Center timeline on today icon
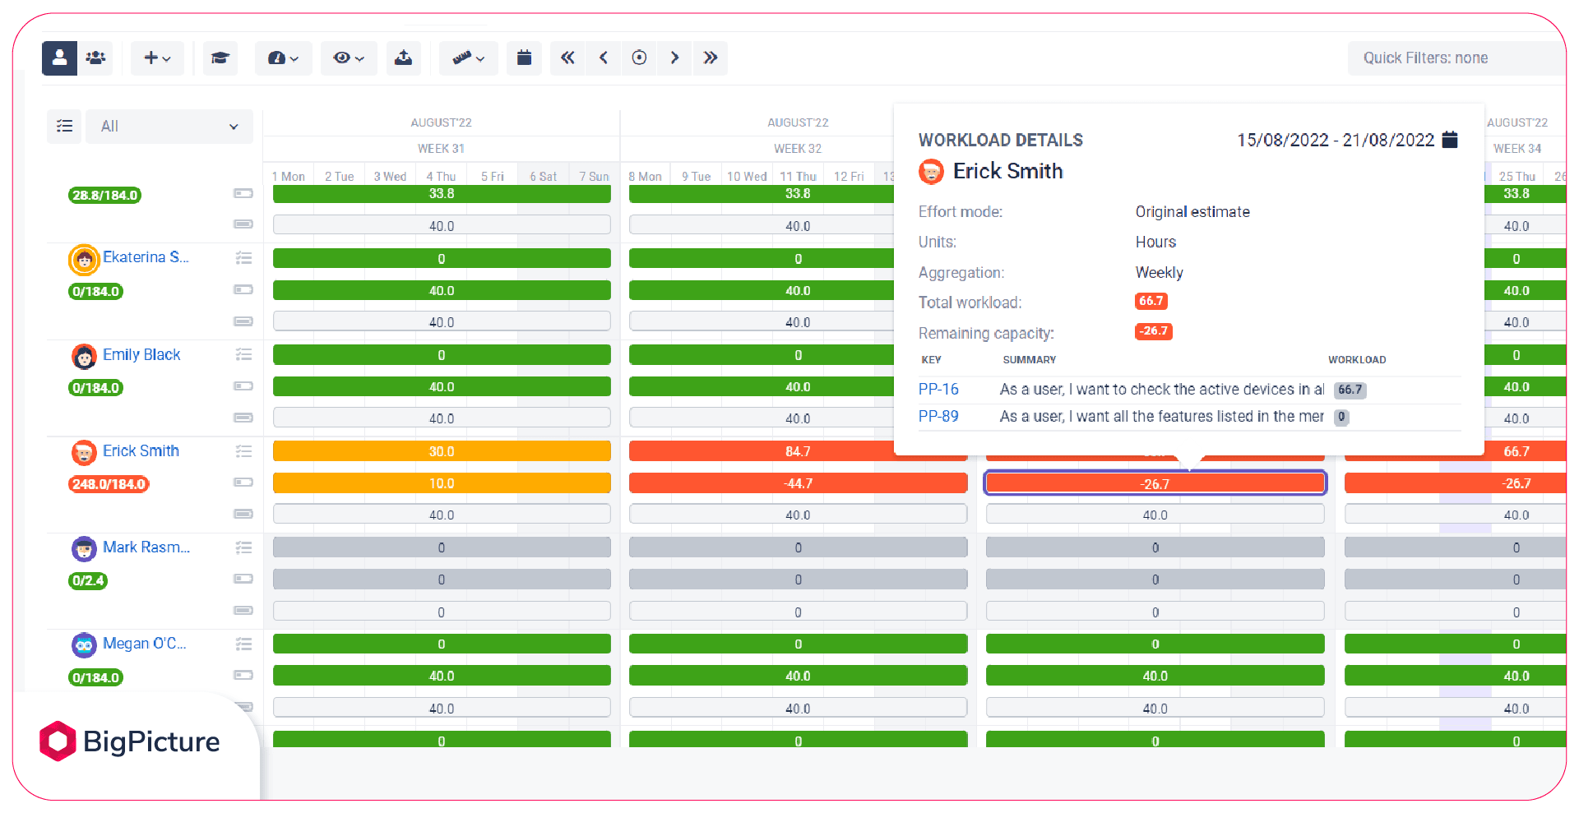Viewport: 1579px width, 822px height. click(x=639, y=58)
